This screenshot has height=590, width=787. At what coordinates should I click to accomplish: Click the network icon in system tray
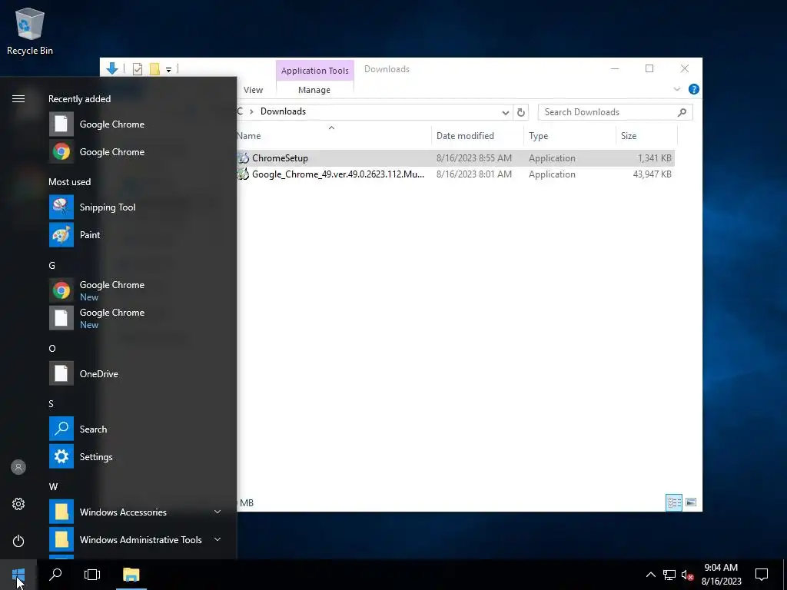click(669, 575)
